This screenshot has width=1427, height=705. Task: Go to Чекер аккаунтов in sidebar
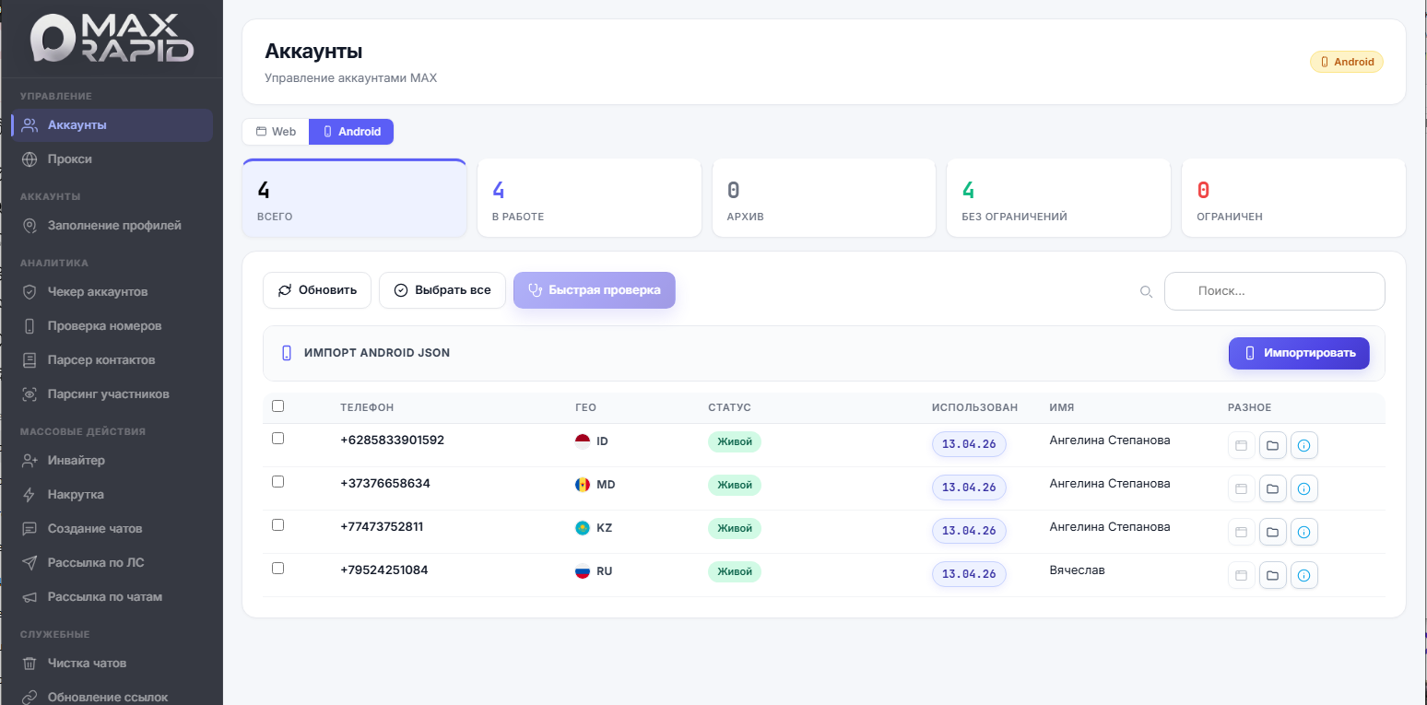click(97, 292)
